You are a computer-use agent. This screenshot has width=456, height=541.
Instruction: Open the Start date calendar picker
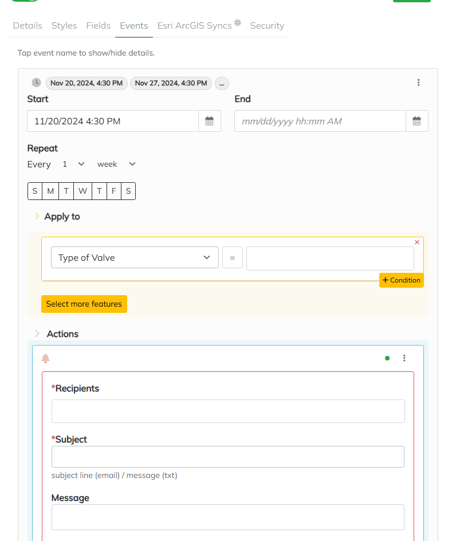pos(210,121)
